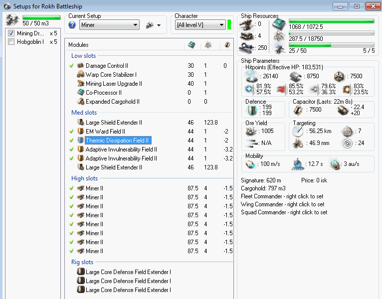382x299 pixels.
Task: Toggle second Adaptive Invulnerability Field II checkmark
Action: pos(71,158)
